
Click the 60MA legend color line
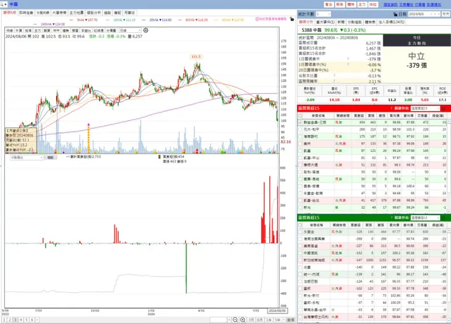180,20
